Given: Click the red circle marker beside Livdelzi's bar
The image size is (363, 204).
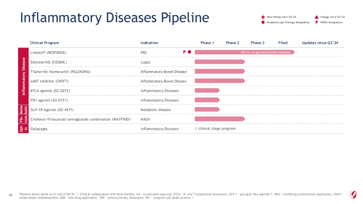Looking at the screenshot, I should (190, 52).
